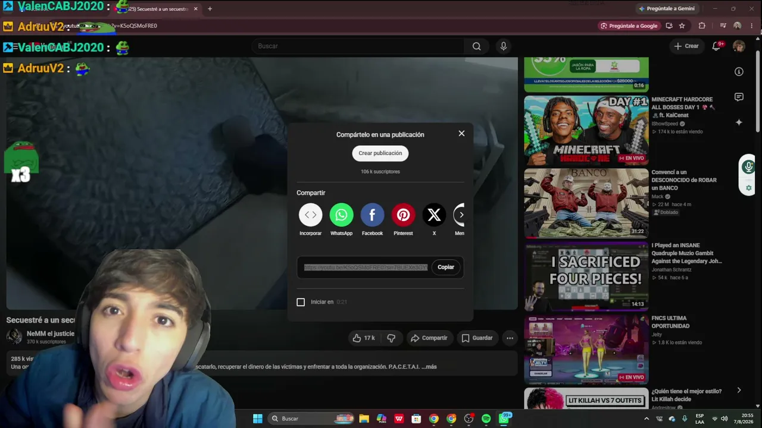Copy the share link with Copiar
This screenshot has height=428, width=762.
(446, 267)
